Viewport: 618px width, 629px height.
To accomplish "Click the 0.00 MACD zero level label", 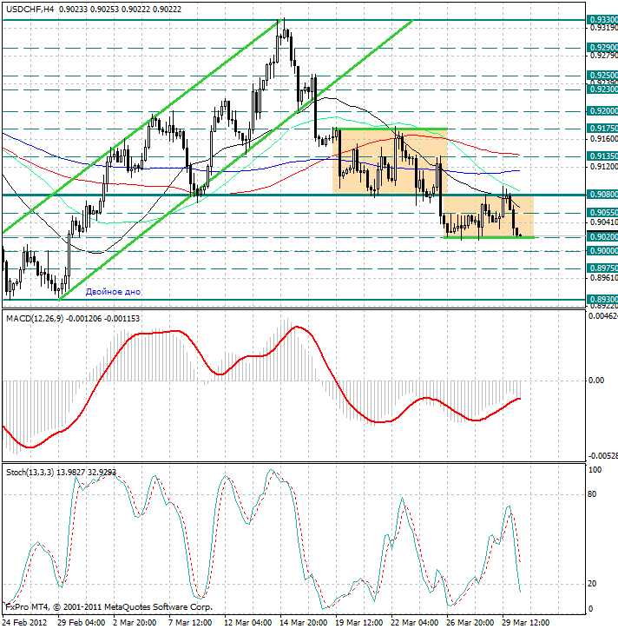I will coord(596,381).
